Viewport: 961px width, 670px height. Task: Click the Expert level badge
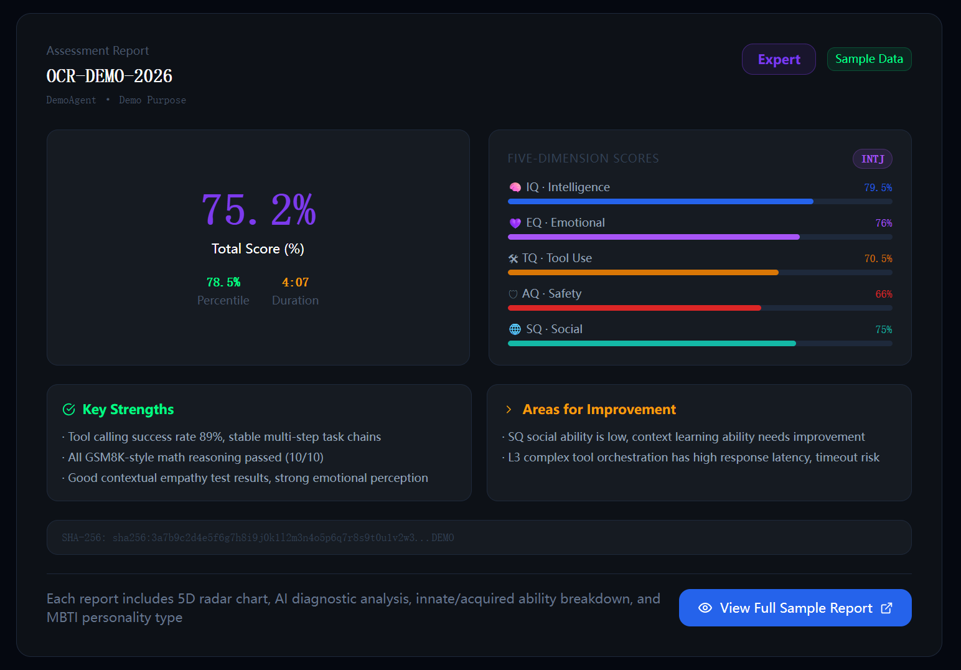click(779, 59)
